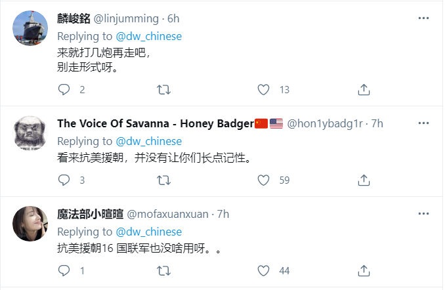Reply to linjumming's tweet

64,89
